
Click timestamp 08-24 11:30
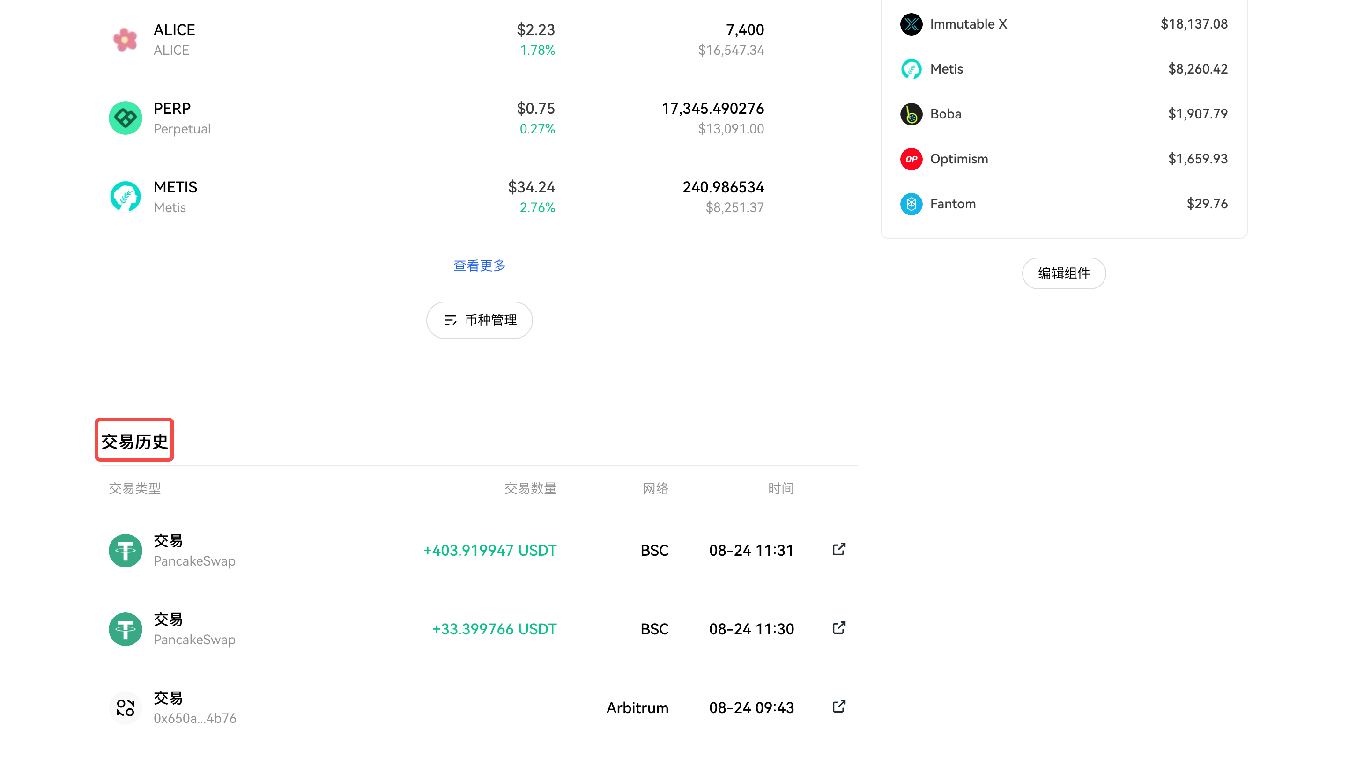click(751, 629)
